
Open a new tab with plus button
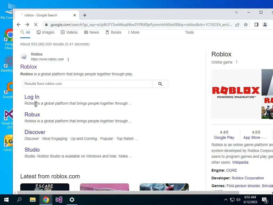click(x=85, y=15)
